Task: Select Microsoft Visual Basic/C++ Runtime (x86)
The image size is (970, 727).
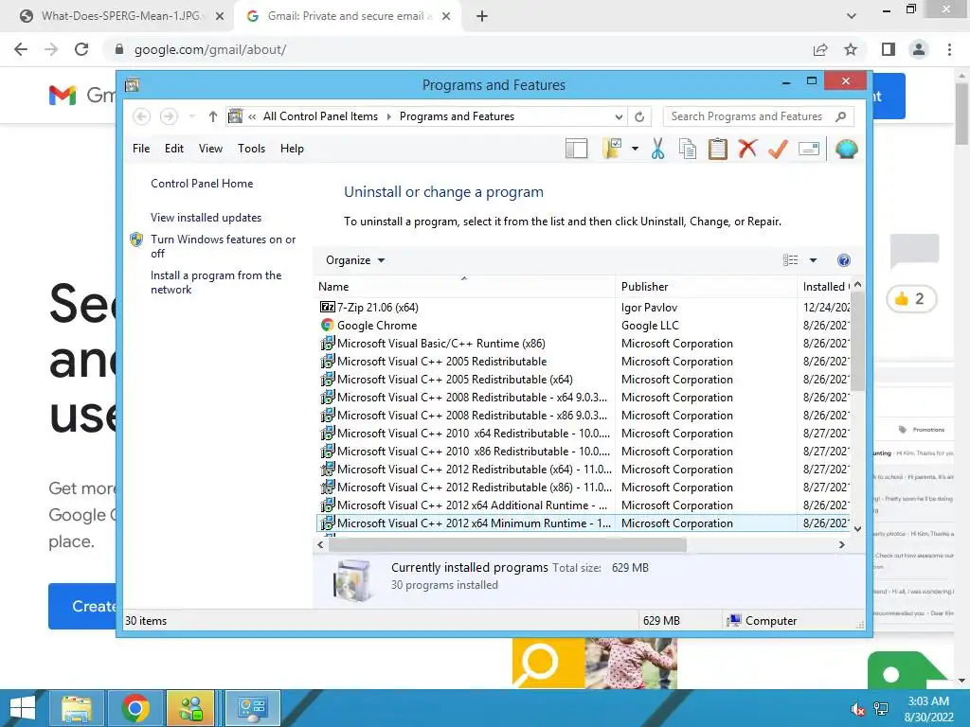Action: pos(583,343)
